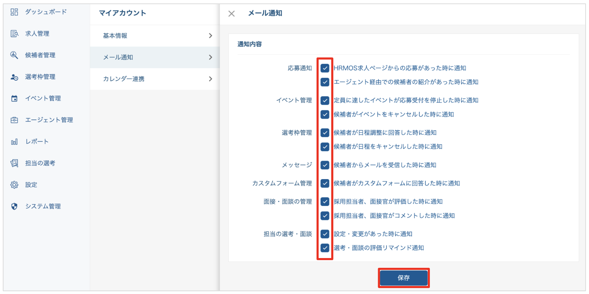This screenshot has height=294, width=589.
Task: Toggle カスタムフォームに回答 notification checkbox
Action: point(325,183)
